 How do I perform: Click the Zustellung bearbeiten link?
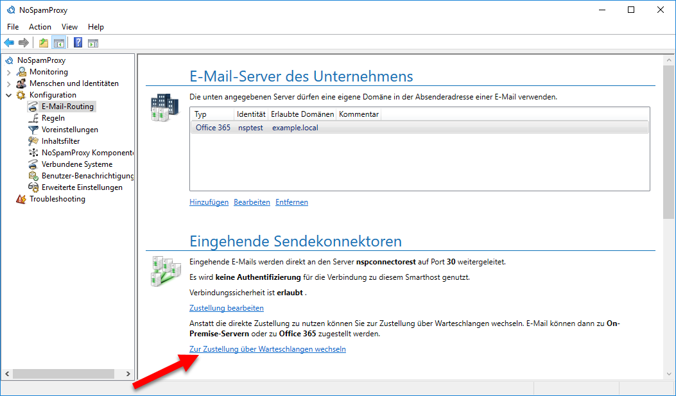click(x=227, y=308)
